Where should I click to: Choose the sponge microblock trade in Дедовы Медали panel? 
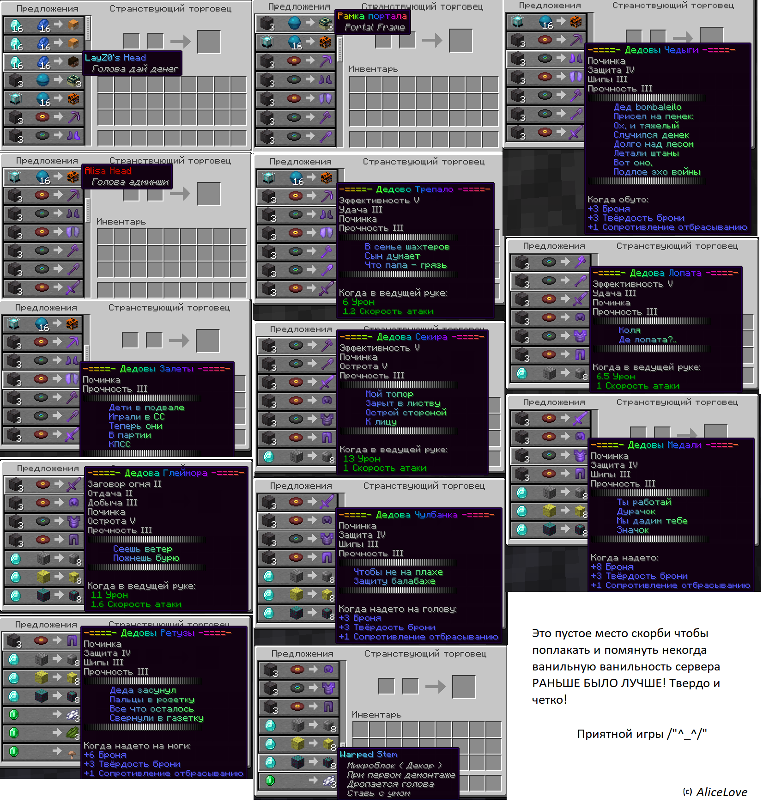click(550, 511)
